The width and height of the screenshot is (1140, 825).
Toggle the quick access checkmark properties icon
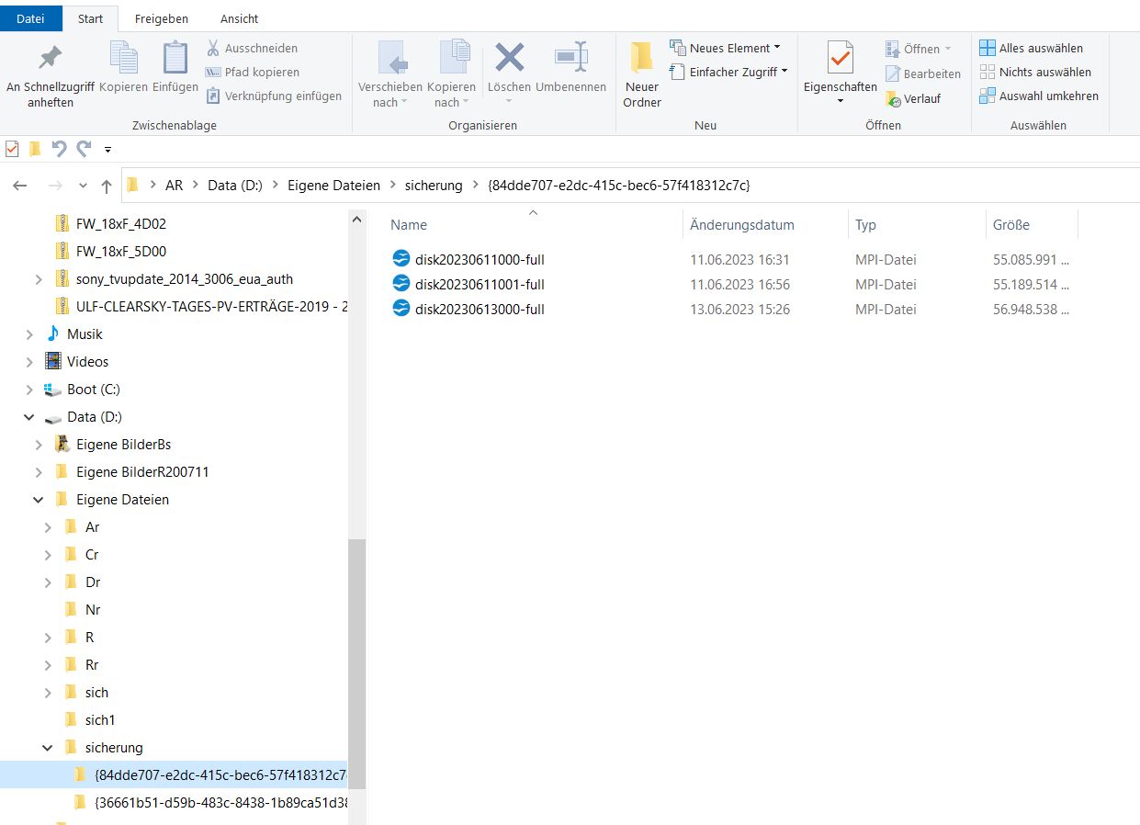pyautogui.click(x=12, y=149)
